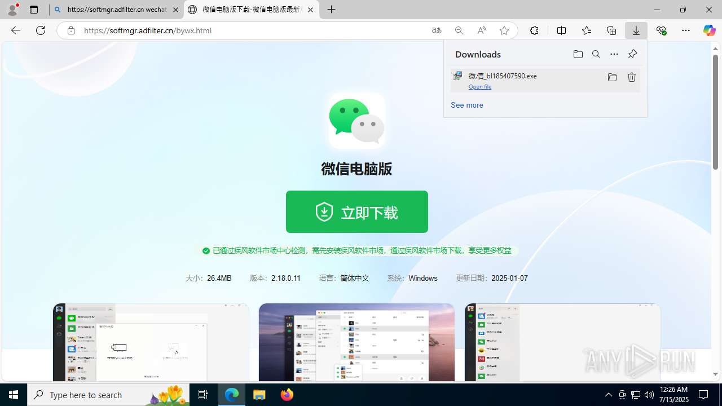
Task: Open the volume control tray icon
Action: coord(649,395)
